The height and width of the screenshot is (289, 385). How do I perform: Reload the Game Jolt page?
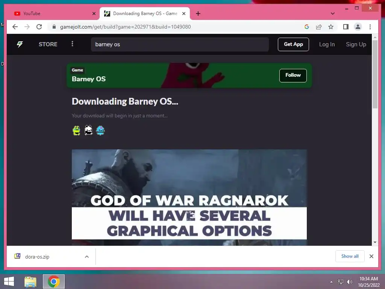(x=39, y=27)
